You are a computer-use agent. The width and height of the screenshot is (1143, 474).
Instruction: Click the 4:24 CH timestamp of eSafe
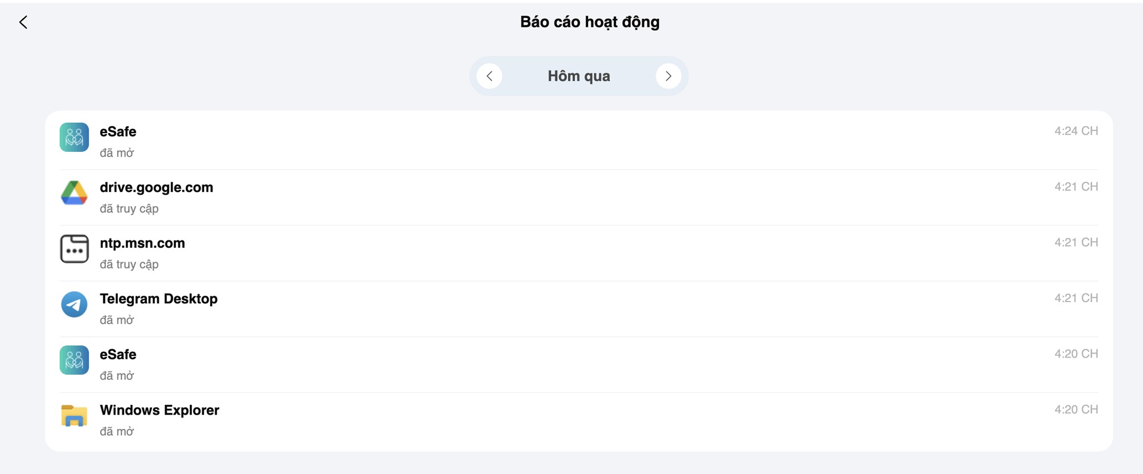(1076, 131)
